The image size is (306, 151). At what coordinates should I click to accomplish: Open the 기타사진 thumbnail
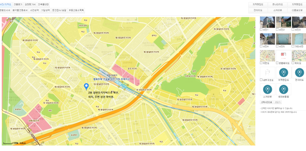[299, 39]
